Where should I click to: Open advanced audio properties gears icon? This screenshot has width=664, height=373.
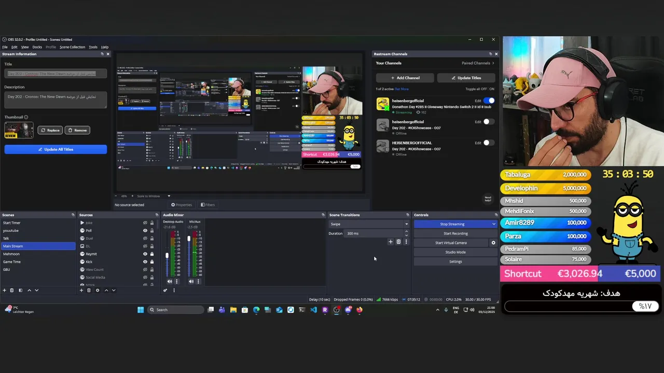click(x=165, y=290)
